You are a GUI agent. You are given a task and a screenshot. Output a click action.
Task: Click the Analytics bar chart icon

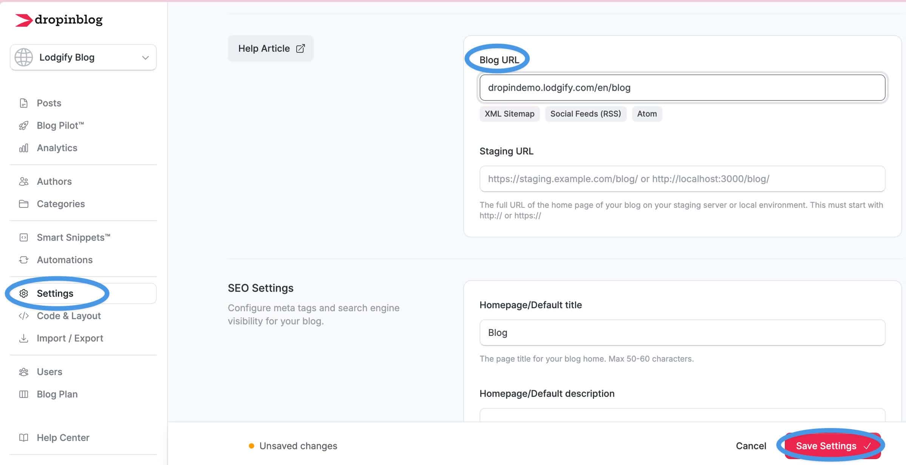tap(23, 148)
